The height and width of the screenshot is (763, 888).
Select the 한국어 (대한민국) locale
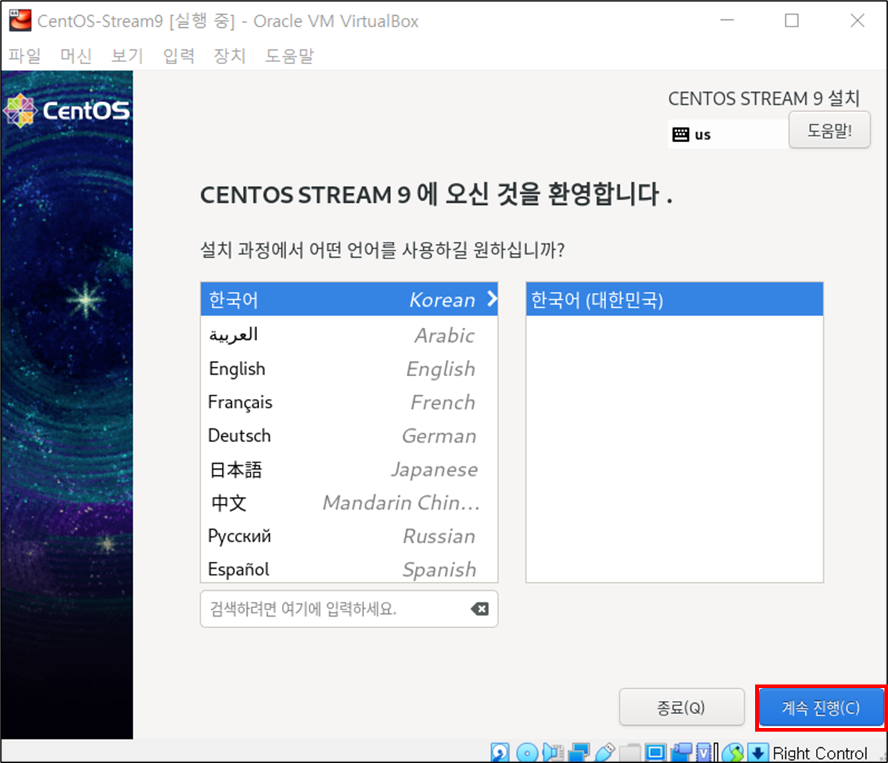(675, 300)
